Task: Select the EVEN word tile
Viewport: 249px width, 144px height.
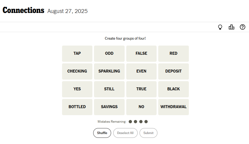Action: [x=141, y=71]
